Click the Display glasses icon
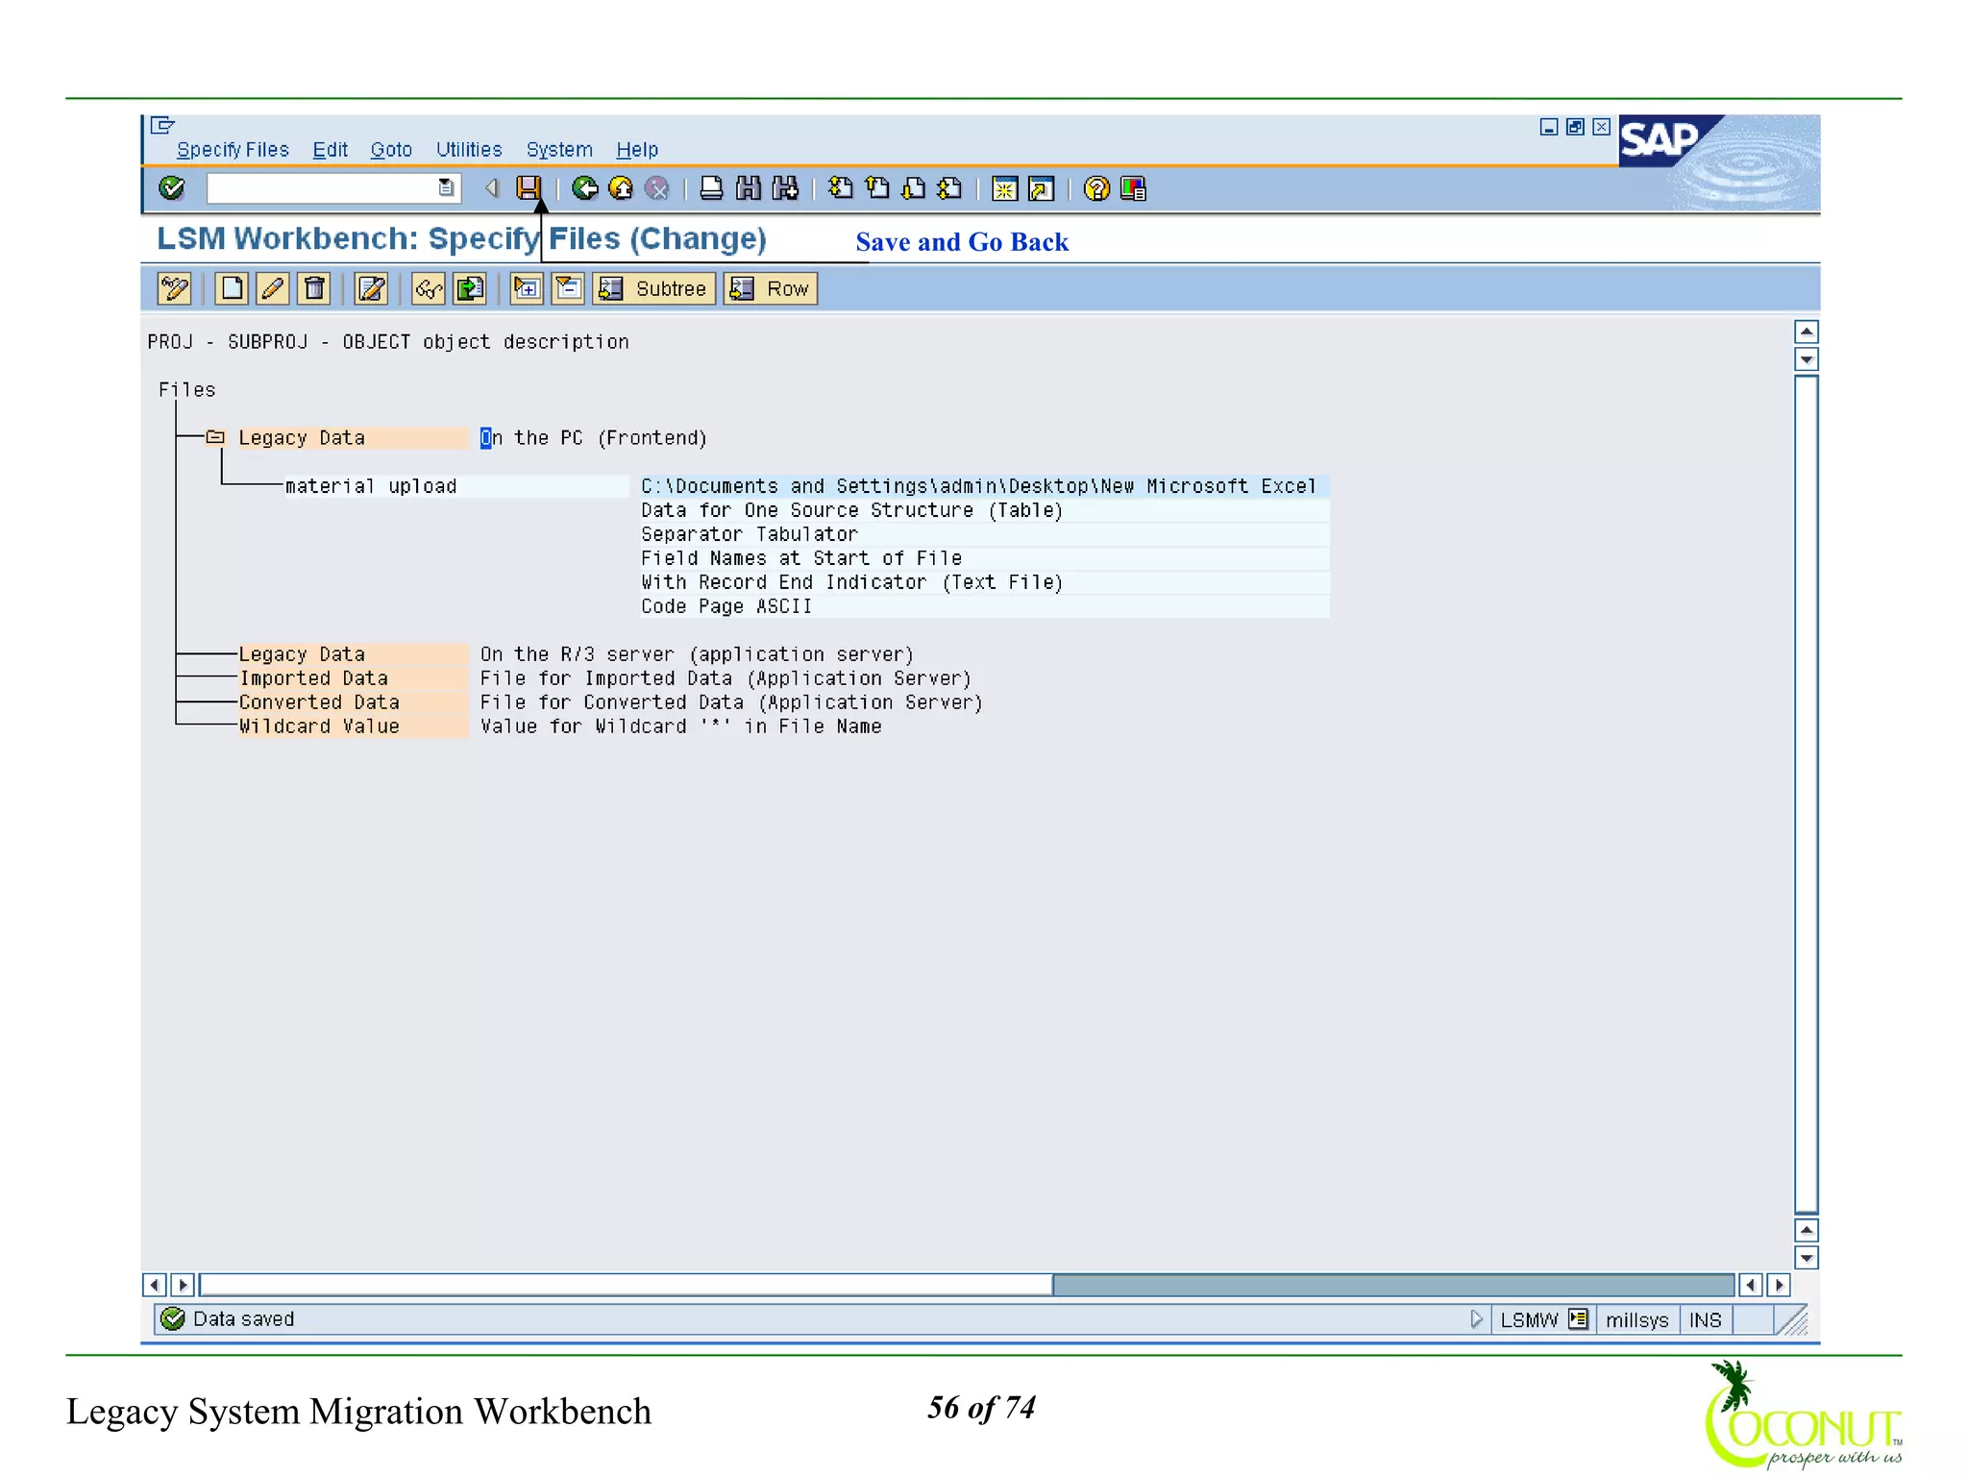Viewport: 1968px width, 1476px height. (x=428, y=288)
